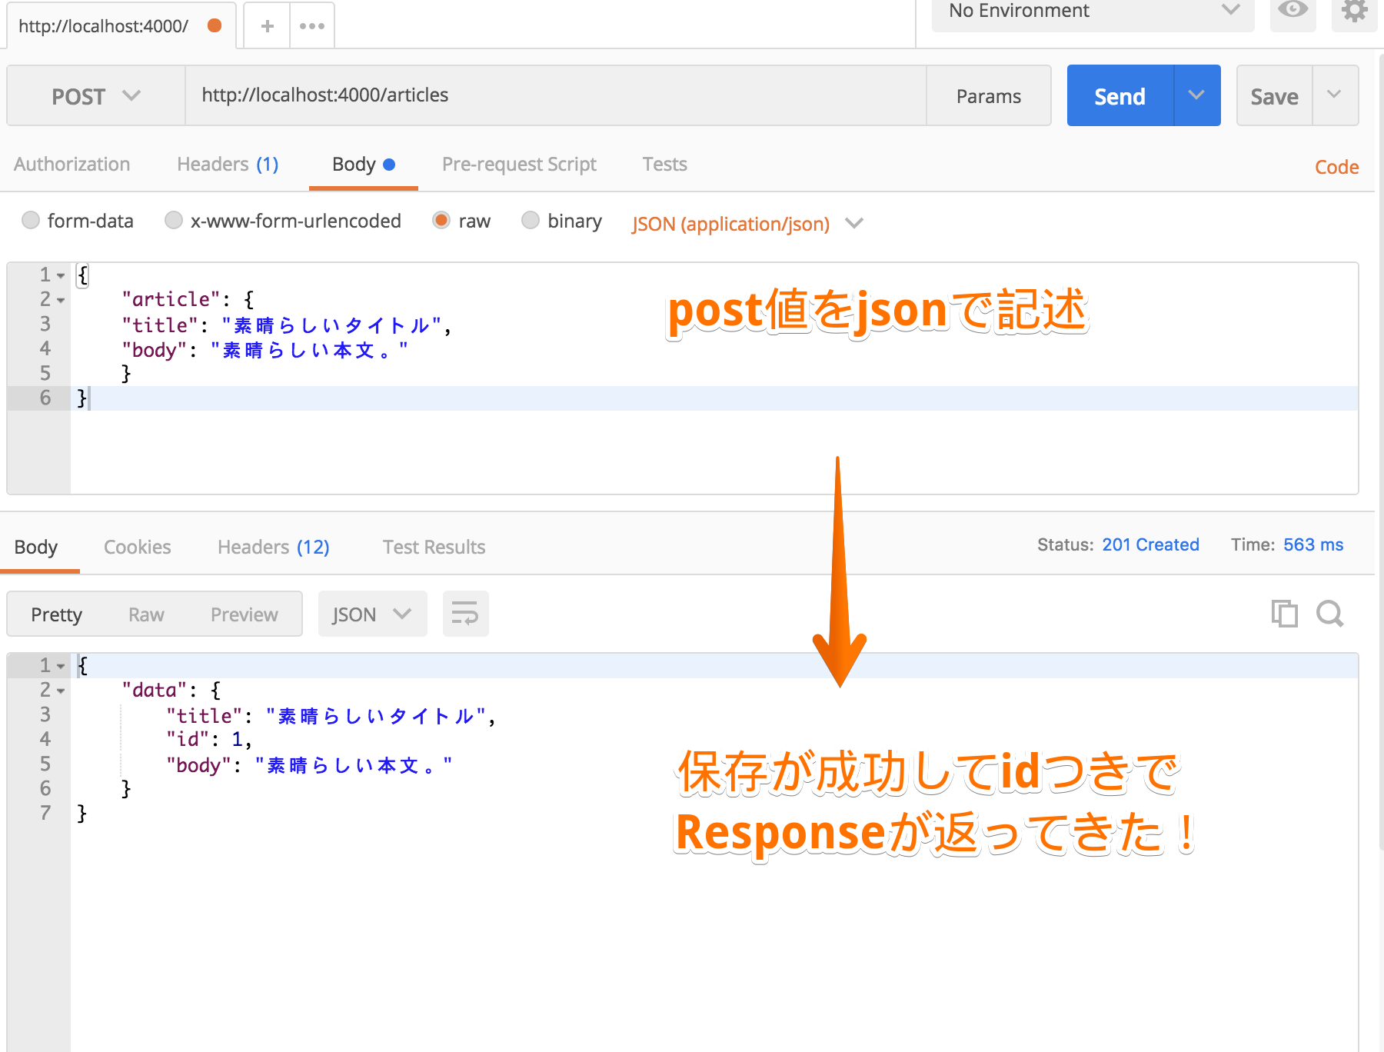Image resolution: width=1384 pixels, height=1052 pixels.
Task: Open manage environments gear icon
Action: [1355, 10]
